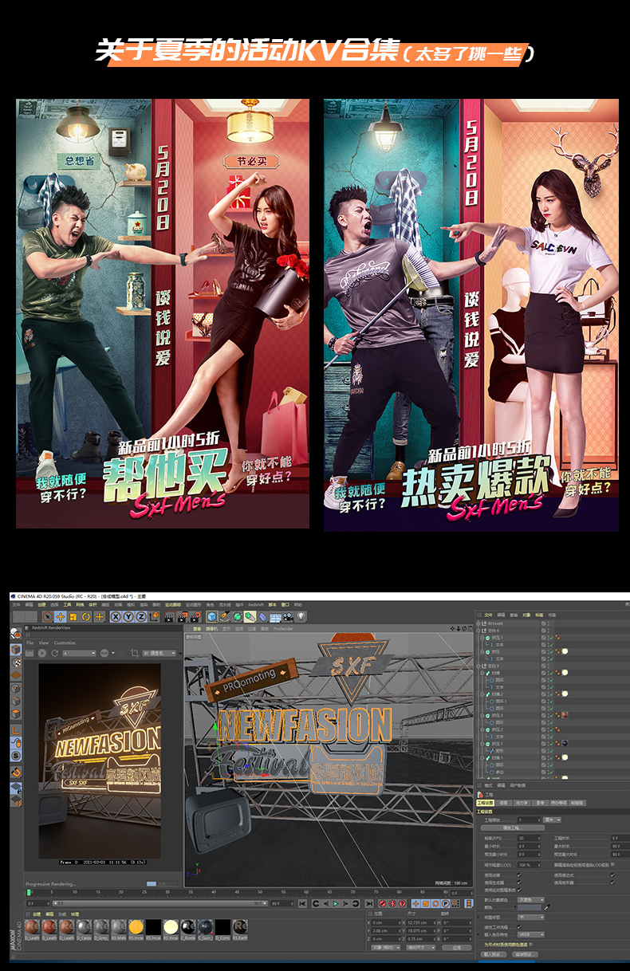Open the sRGB input color profile dropdown
Screen dimensions: 630x971
point(531,934)
